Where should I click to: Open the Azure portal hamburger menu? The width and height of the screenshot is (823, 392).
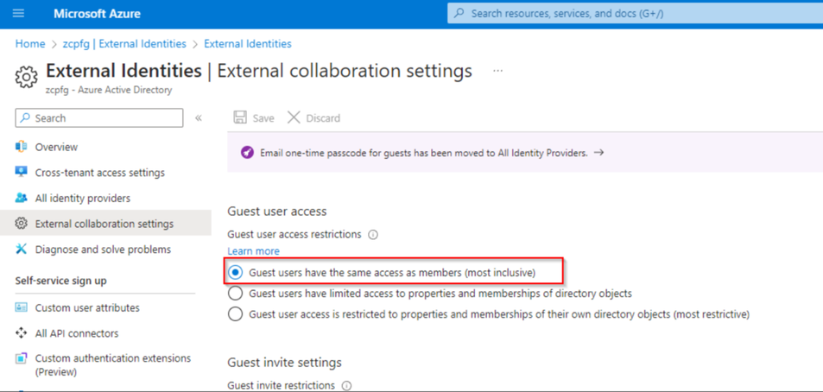(x=18, y=14)
